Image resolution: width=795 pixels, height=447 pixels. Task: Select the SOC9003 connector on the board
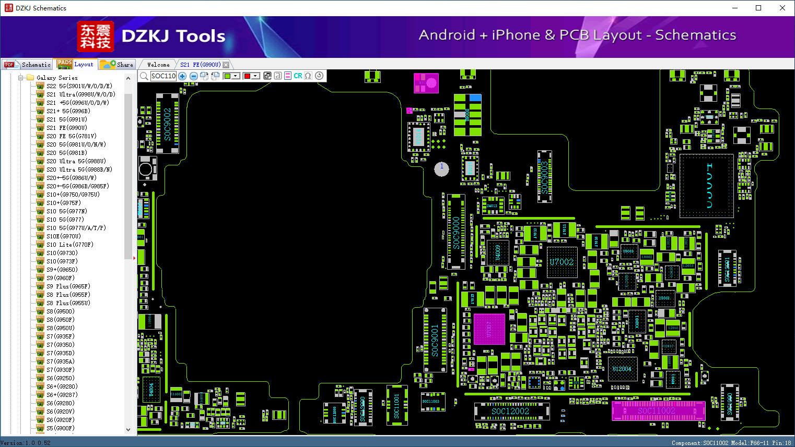click(x=544, y=177)
